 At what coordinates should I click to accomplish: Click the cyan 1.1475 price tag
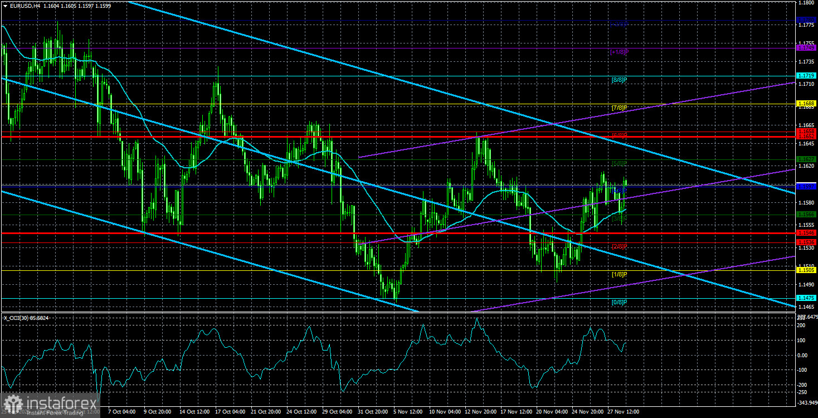coord(806,298)
